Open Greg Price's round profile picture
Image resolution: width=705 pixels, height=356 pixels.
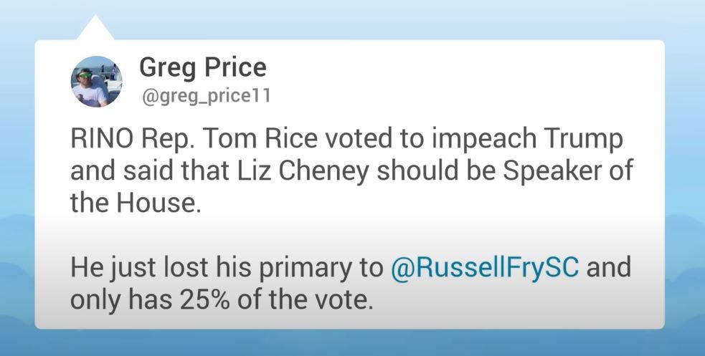click(96, 82)
